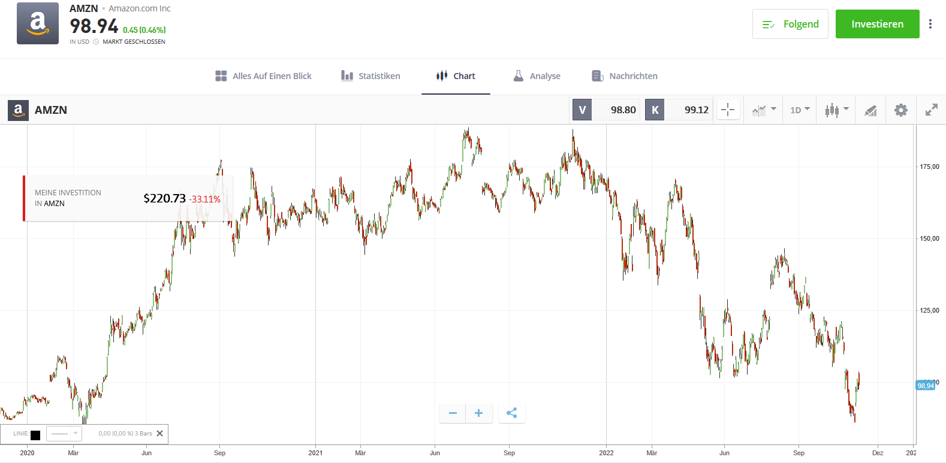Share the chart

[511, 413]
